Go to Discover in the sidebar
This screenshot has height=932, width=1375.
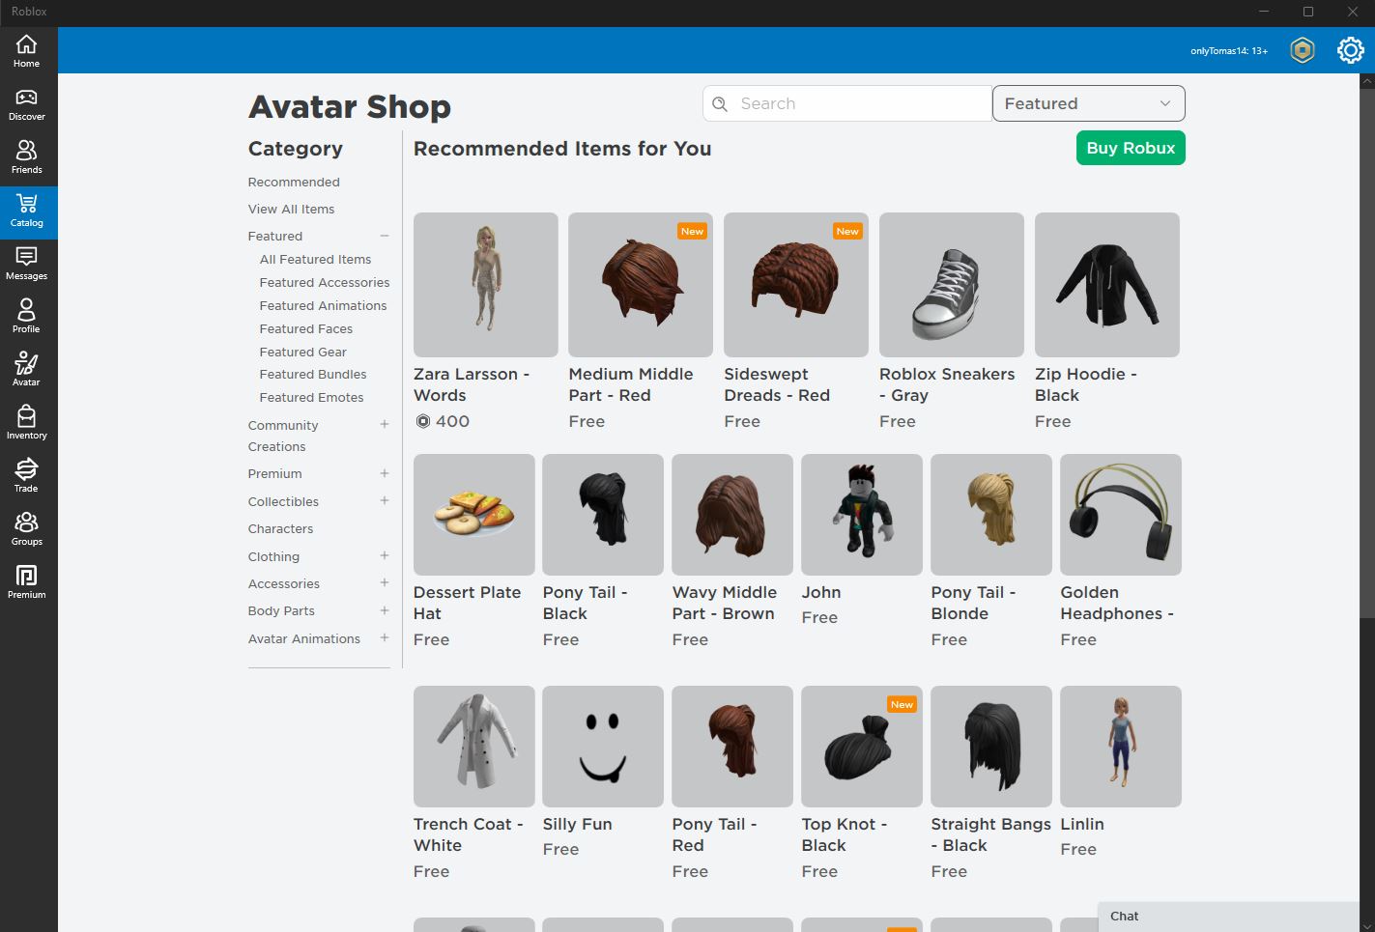[26, 105]
